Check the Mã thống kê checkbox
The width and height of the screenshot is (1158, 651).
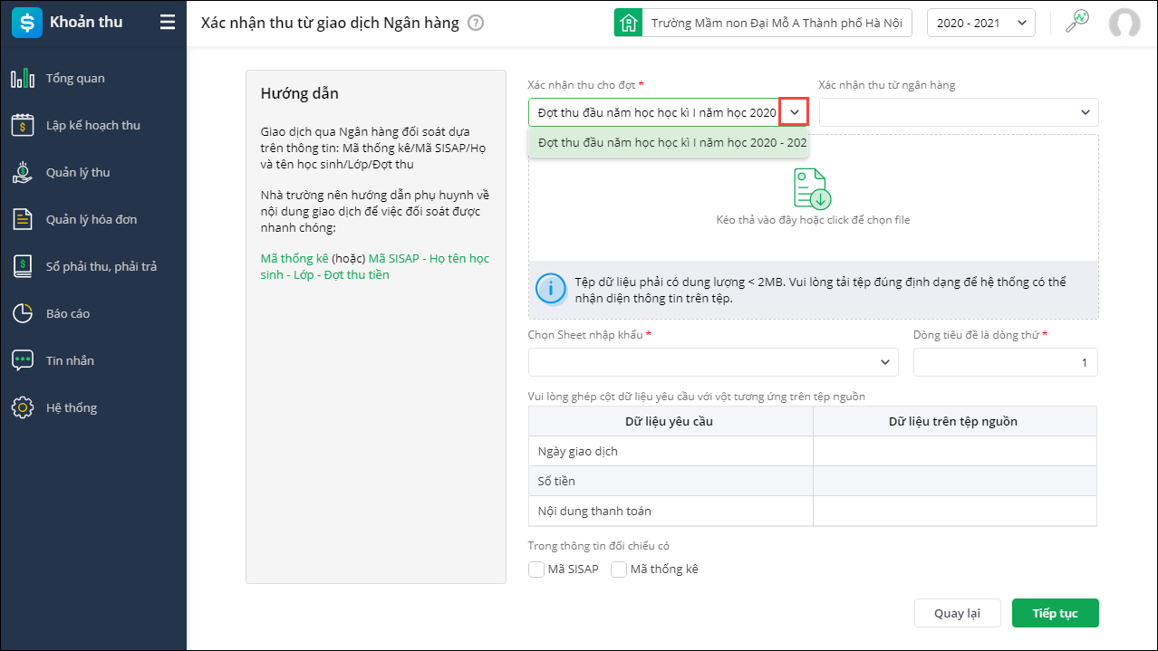click(x=620, y=570)
